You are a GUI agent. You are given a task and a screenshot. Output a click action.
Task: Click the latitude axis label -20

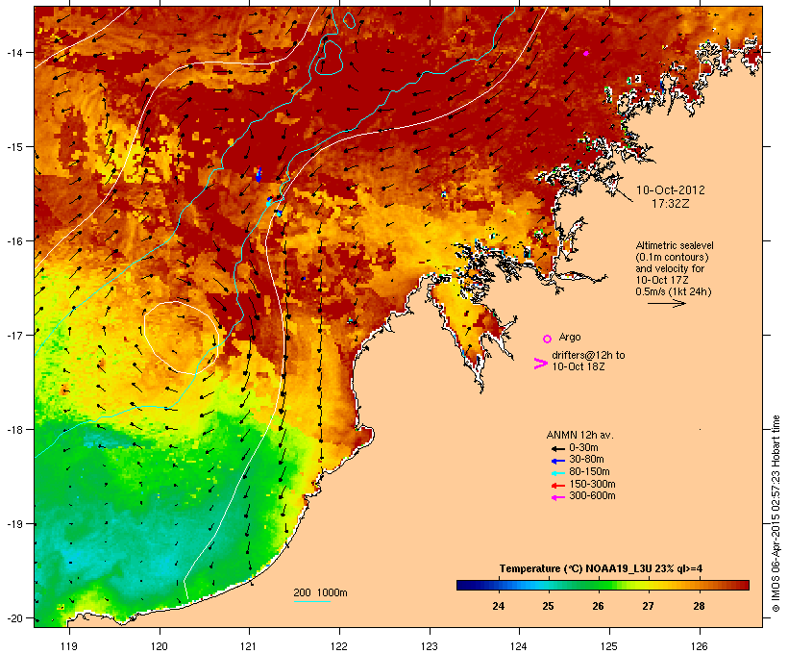(x=13, y=618)
